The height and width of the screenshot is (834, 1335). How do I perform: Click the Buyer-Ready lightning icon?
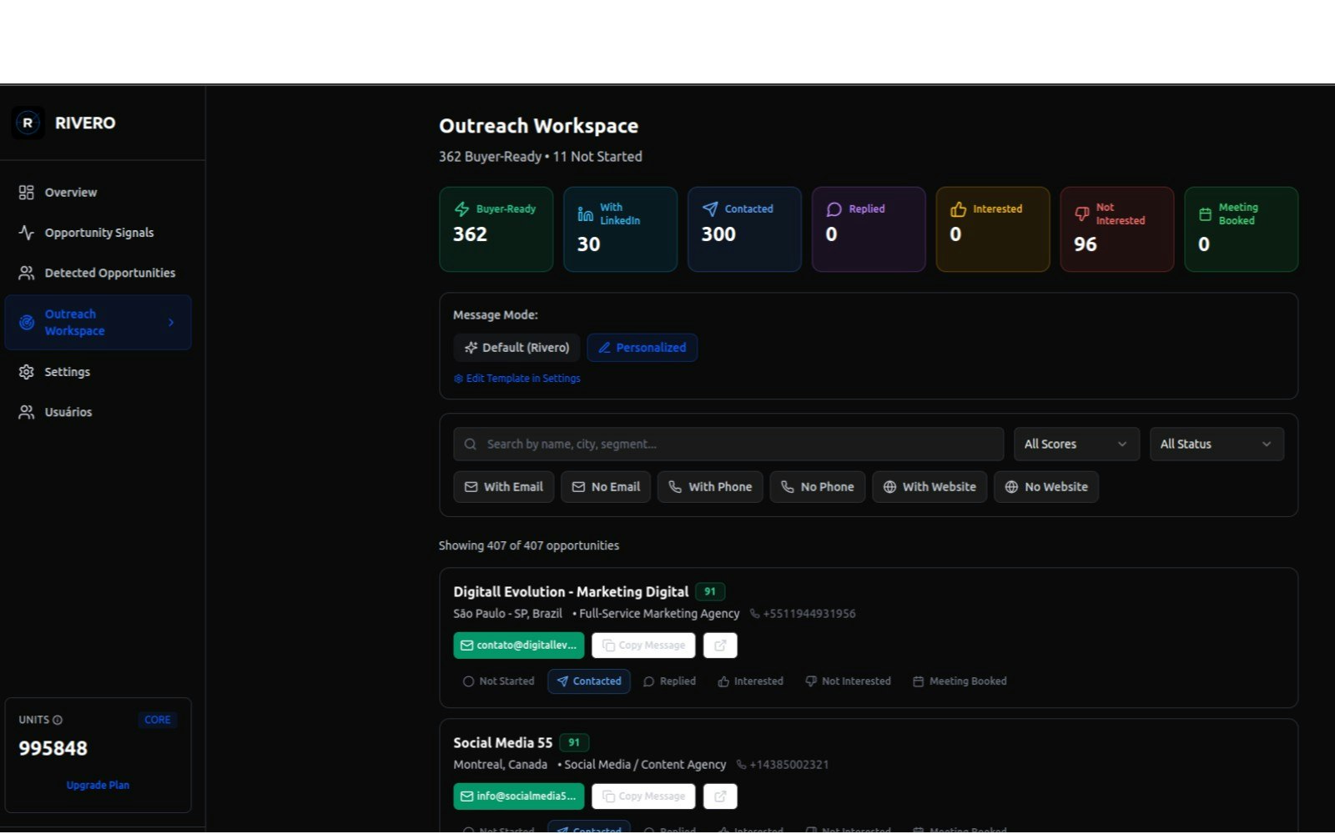click(461, 208)
